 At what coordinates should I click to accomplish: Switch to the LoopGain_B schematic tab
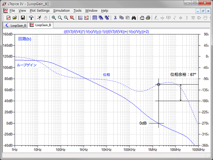[16, 25]
